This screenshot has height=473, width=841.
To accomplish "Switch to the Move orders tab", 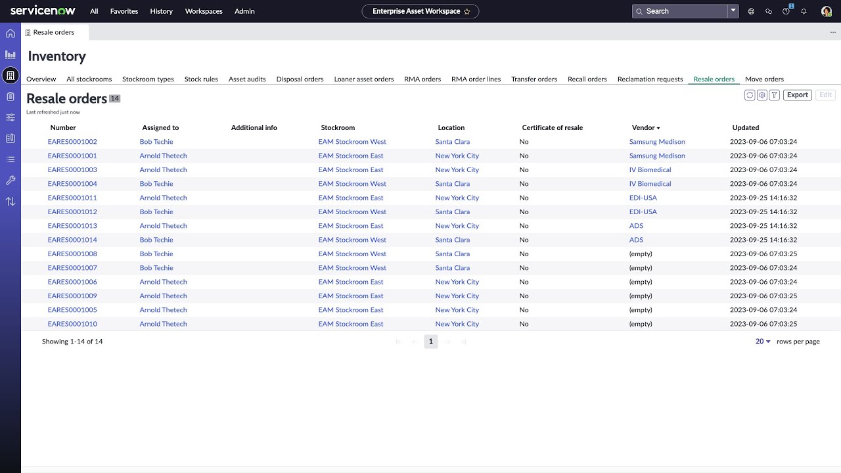I will [764, 79].
